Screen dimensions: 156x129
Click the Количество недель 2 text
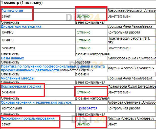(x=77, y=70)
